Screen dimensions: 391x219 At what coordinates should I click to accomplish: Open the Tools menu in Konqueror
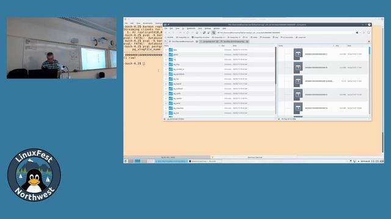(200, 29)
